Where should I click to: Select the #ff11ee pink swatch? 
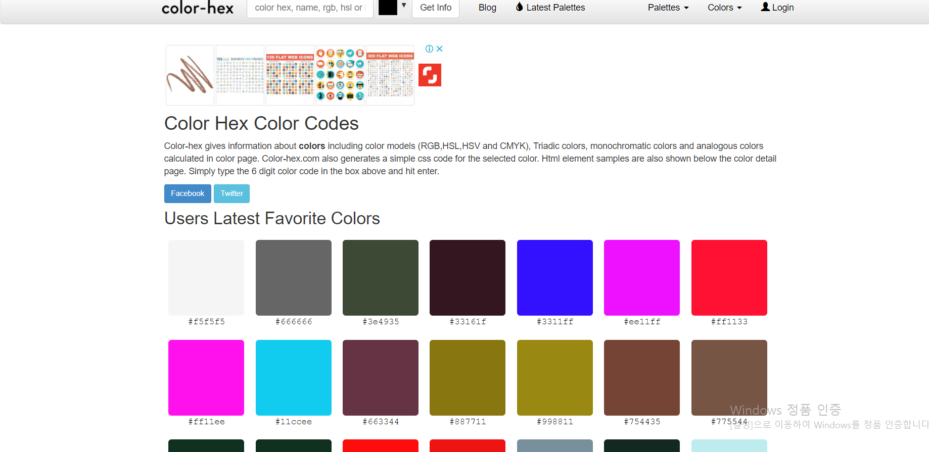click(x=206, y=378)
